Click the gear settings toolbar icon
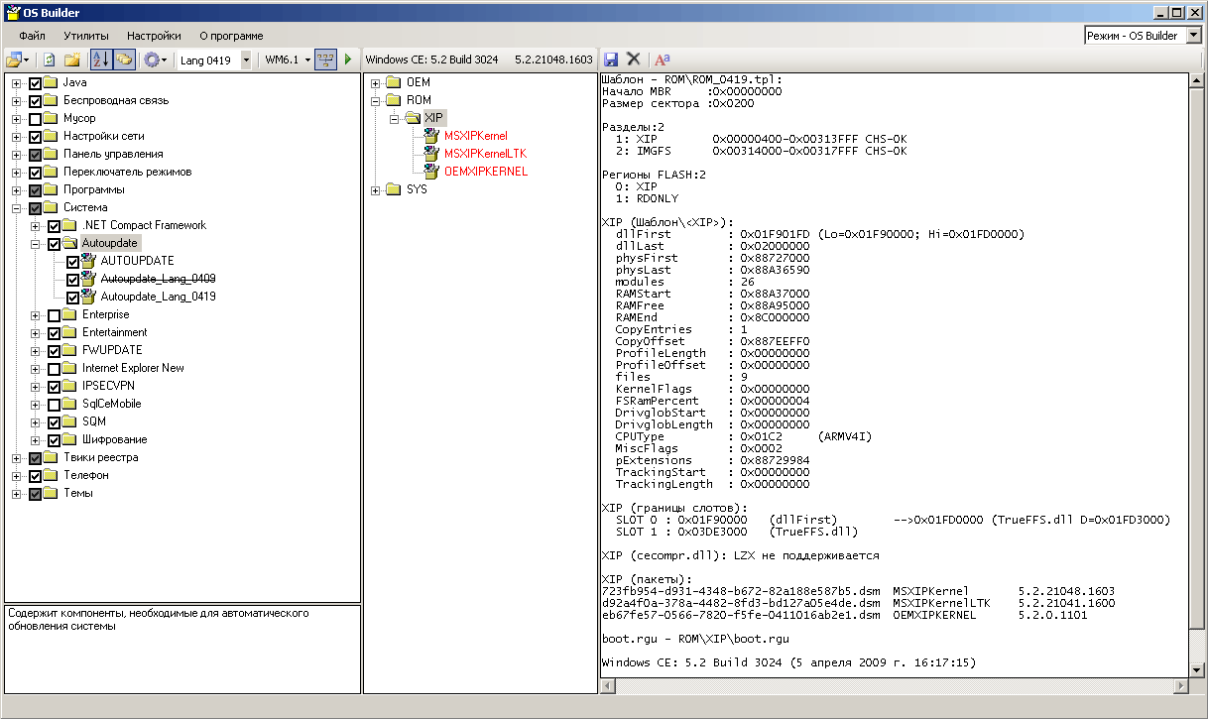 (152, 60)
